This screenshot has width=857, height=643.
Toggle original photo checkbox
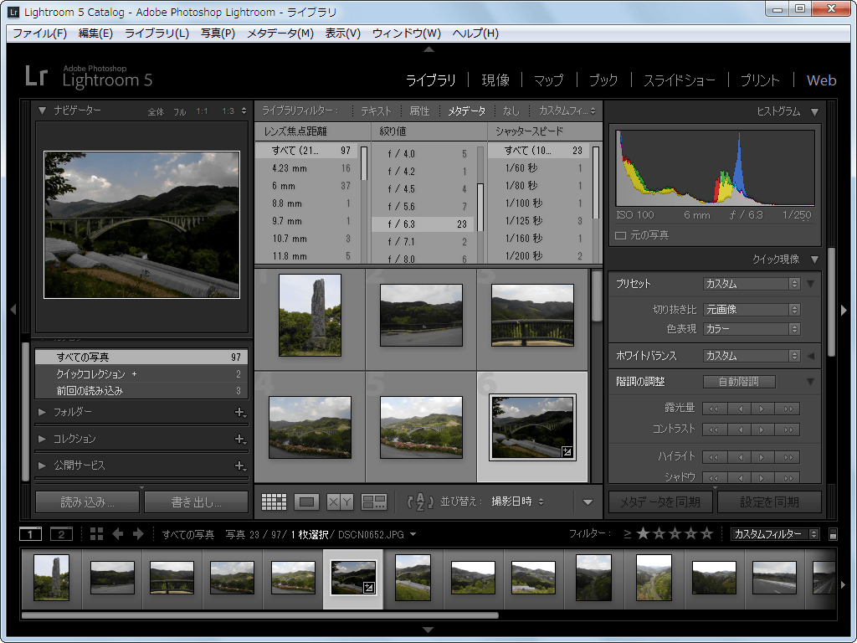pos(621,235)
